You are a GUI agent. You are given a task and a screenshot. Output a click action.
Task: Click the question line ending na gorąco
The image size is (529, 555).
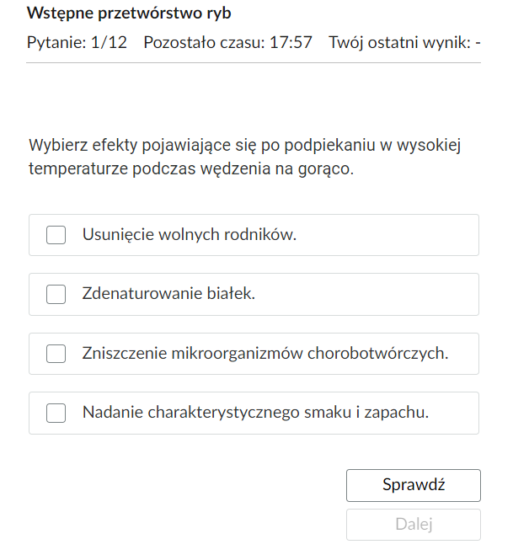tap(191, 168)
